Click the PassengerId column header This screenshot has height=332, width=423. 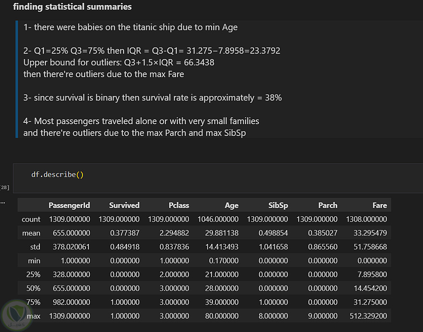coord(69,205)
